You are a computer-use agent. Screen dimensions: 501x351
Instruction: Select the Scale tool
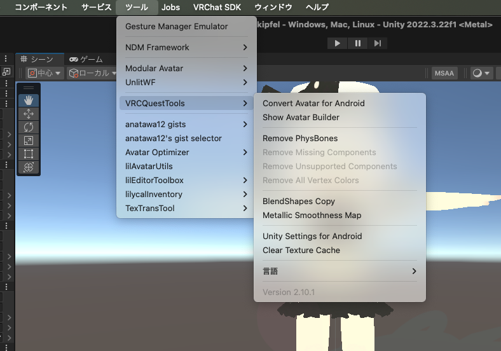[x=29, y=141]
